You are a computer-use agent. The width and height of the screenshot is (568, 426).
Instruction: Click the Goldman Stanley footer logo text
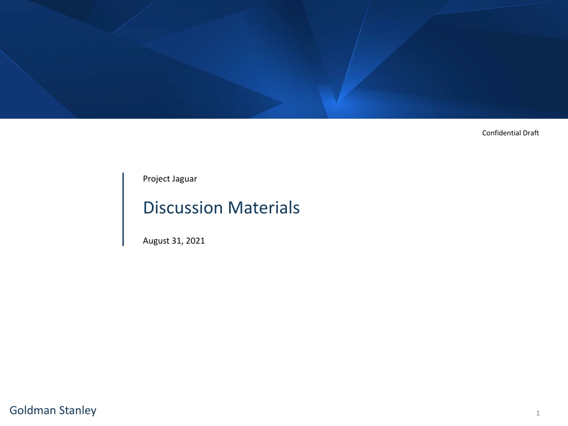coord(53,410)
